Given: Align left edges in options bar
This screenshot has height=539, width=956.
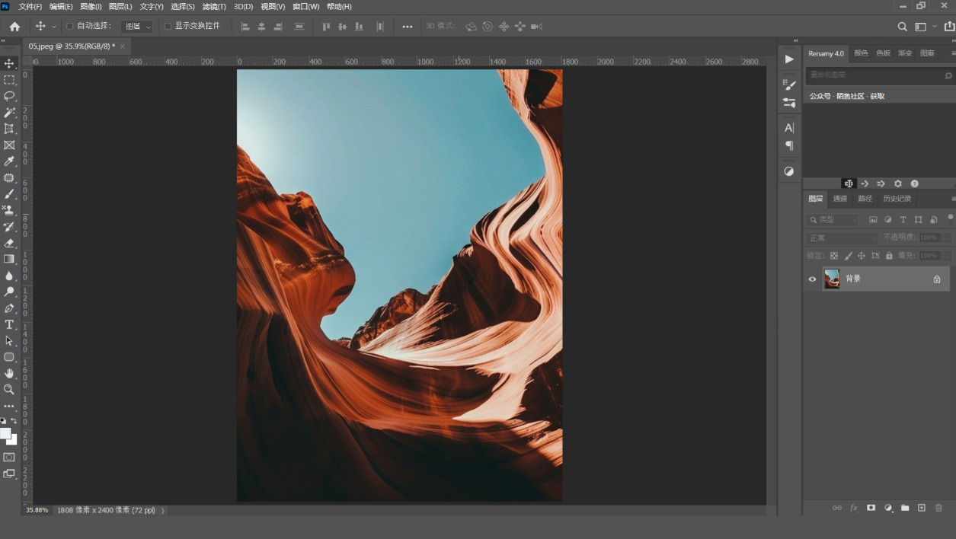Looking at the screenshot, I should [x=245, y=27].
